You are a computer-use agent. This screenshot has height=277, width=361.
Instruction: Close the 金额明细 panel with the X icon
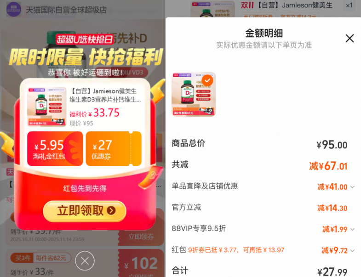[x=350, y=38]
